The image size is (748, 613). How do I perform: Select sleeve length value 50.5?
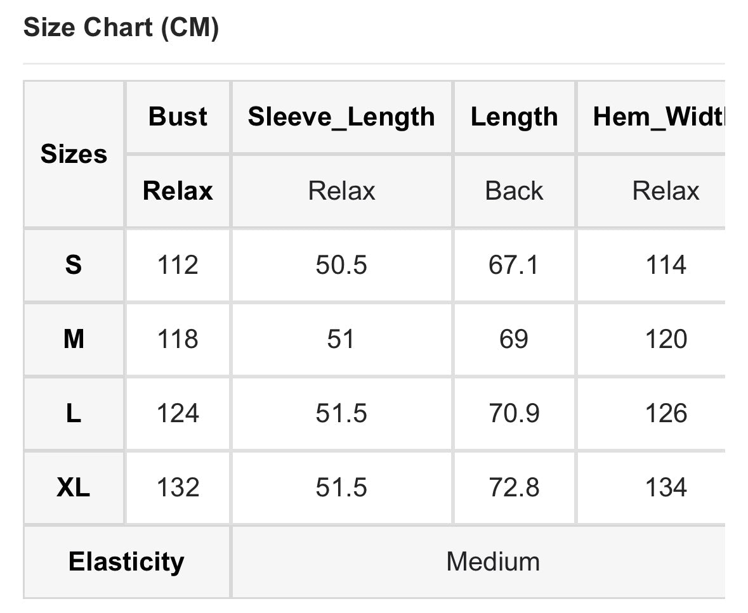tap(341, 265)
